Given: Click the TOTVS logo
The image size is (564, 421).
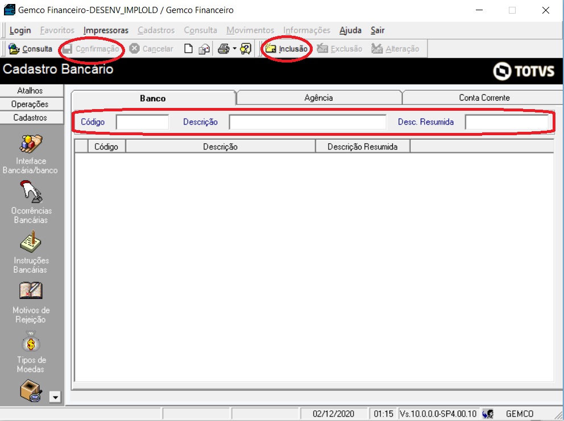Looking at the screenshot, I should [524, 71].
